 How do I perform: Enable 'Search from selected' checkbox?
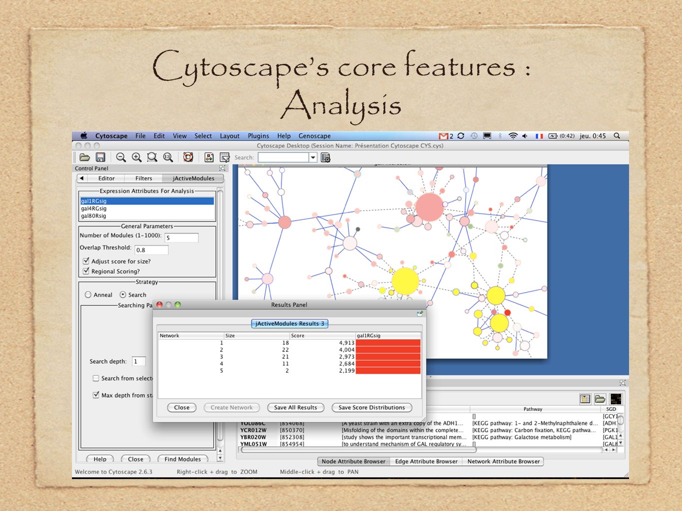coord(96,378)
